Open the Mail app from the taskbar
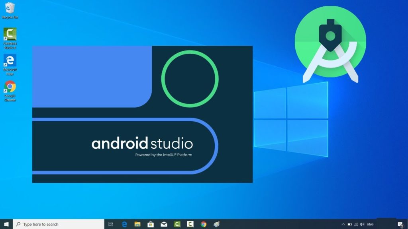Image resolution: width=408 pixels, height=229 pixels. point(163,223)
